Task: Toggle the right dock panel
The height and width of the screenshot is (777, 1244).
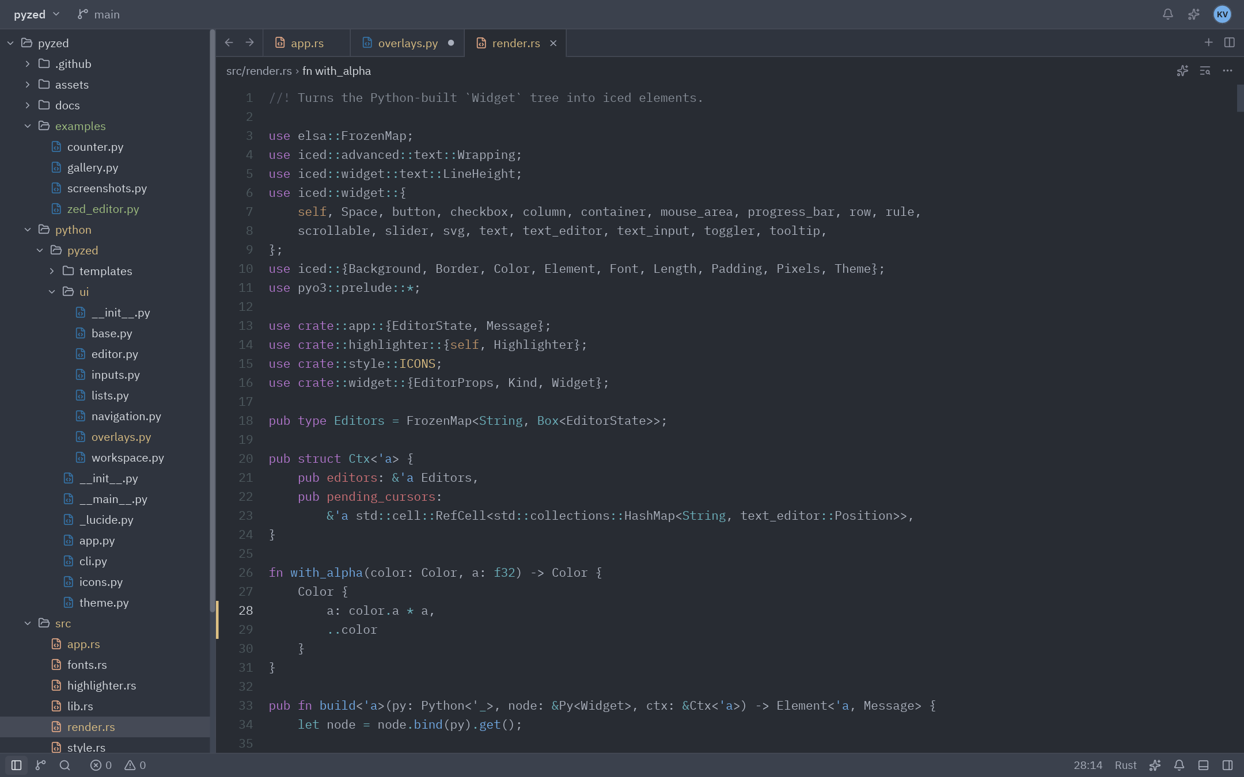Action: [1227, 765]
